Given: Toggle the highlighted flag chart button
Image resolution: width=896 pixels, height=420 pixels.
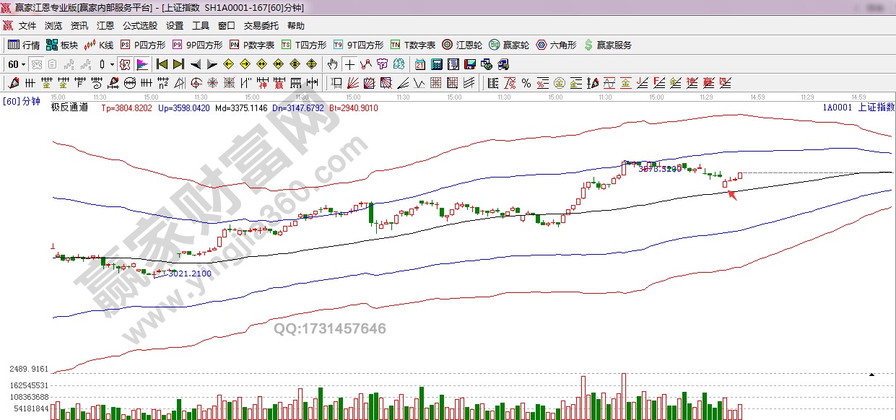Looking at the screenshot, I should [x=142, y=64].
